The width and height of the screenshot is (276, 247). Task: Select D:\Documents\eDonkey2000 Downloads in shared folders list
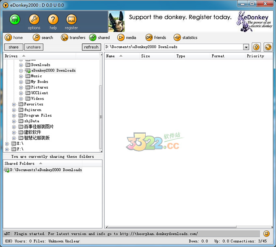point(43,170)
